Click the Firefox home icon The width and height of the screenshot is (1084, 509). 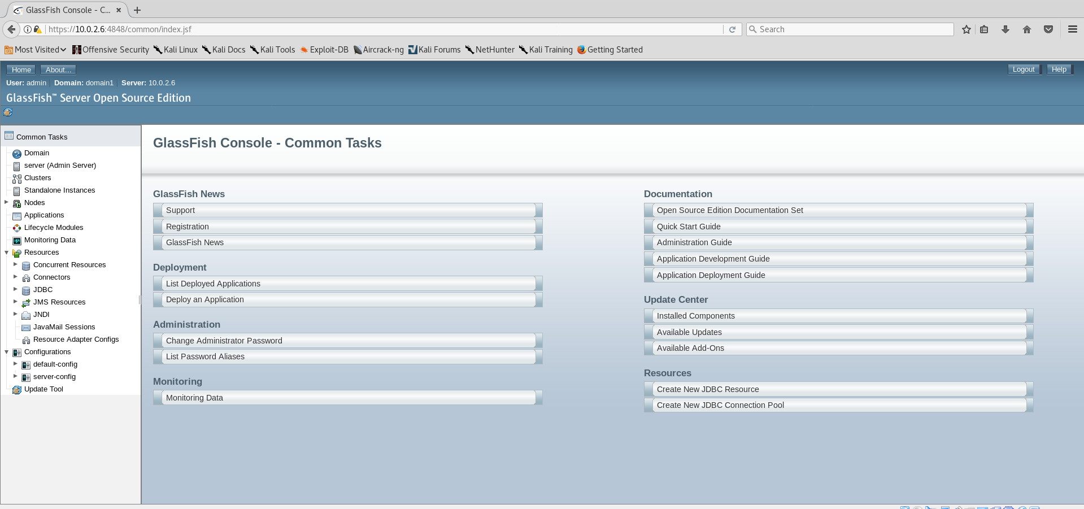coord(1027,29)
